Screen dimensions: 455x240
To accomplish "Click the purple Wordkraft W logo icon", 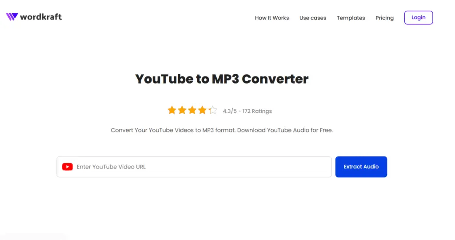I will 12,17.
